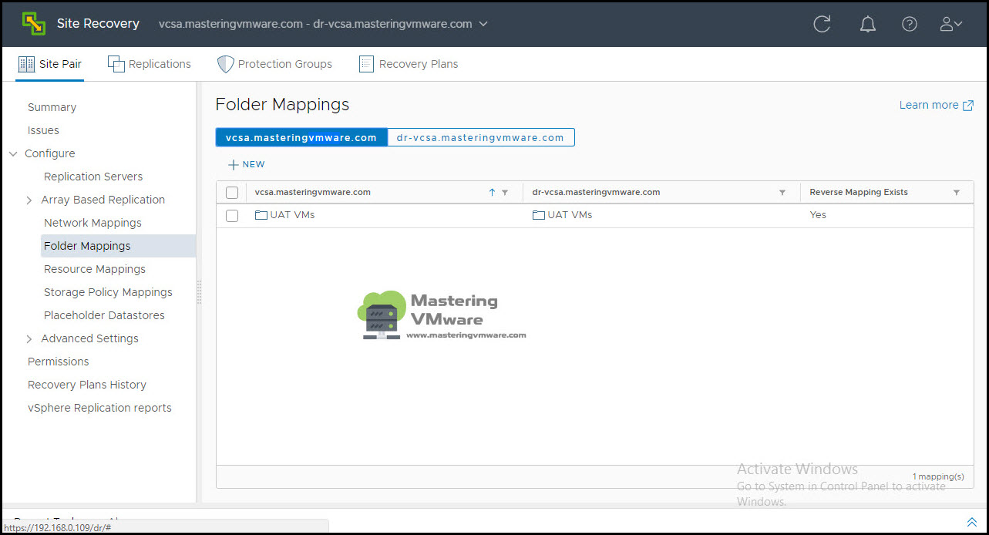
Task: Click the source UAT VMs folder cell
Action: pyautogui.click(x=284, y=215)
